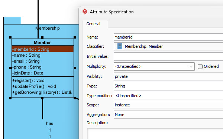223x139 pixels.
Task: Open the Type combo box showing String
Action: [168, 86]
